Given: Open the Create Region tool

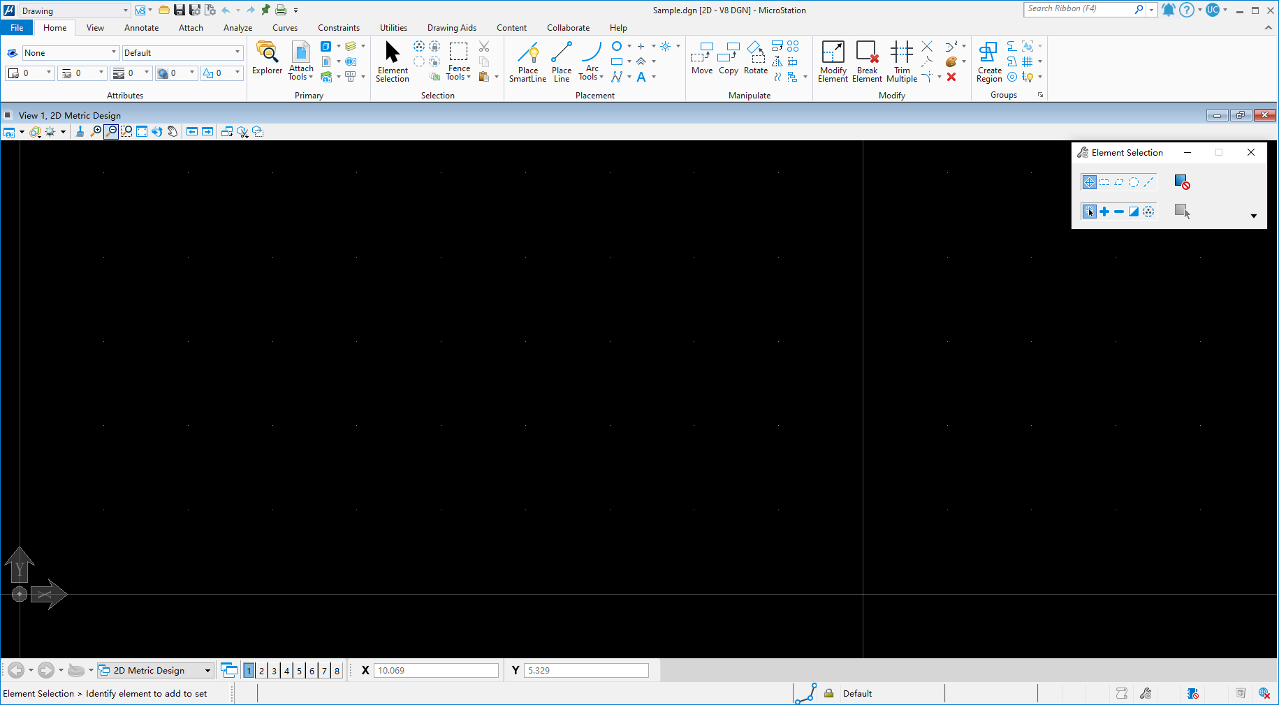Looking at the screenshot, I should click(x=989, y=61).
